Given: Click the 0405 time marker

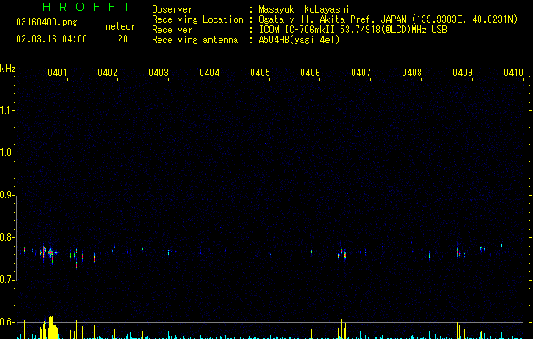Looking at the screenshot, I should pyautogui.click(x=259, y=73).
